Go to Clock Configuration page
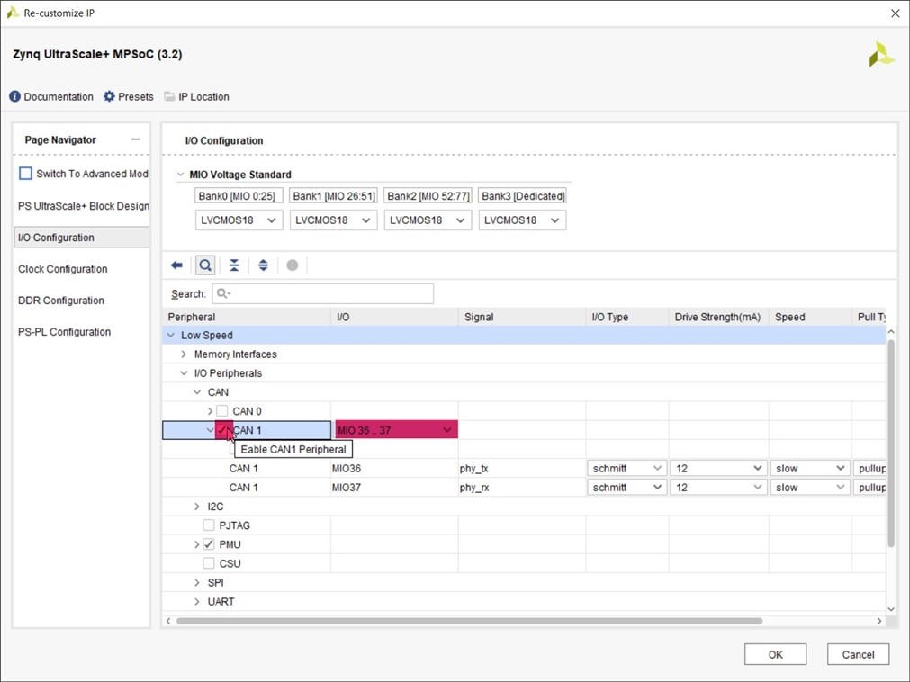Image resolution: width=910 pixels, height=682 pixels. pos(62,269)
